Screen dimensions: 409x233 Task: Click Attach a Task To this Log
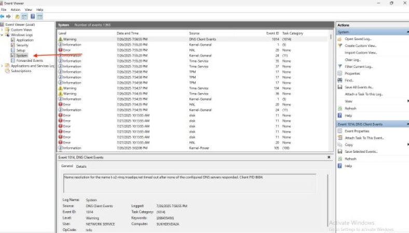click(364, 94)
